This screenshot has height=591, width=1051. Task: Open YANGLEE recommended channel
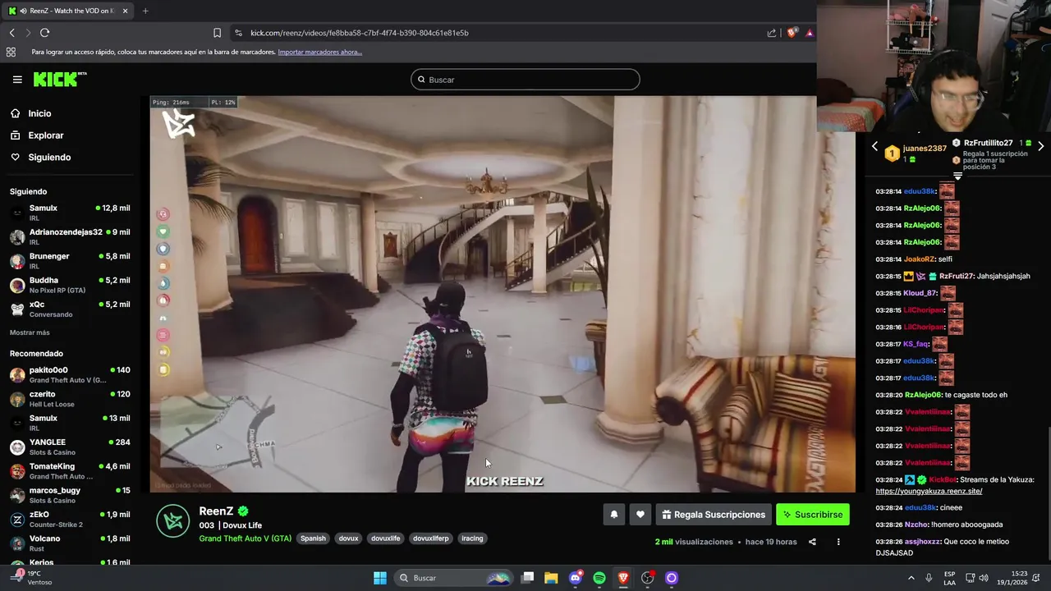coord(71,447)
